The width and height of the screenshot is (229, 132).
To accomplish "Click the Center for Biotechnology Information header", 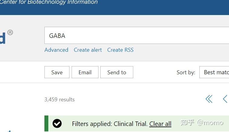I will 49,2.
